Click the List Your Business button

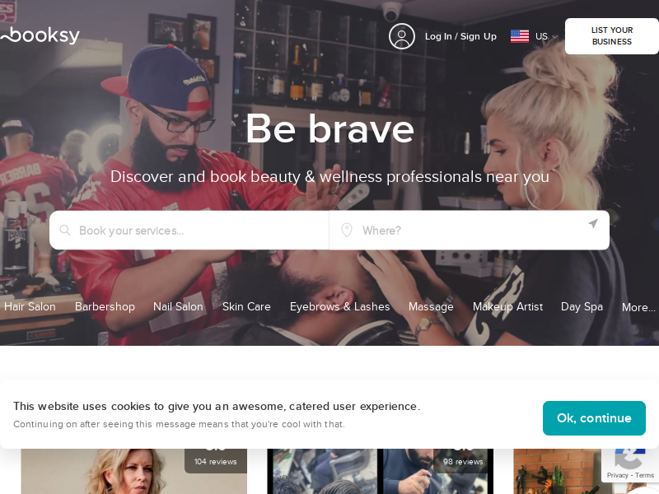[611, 36]
